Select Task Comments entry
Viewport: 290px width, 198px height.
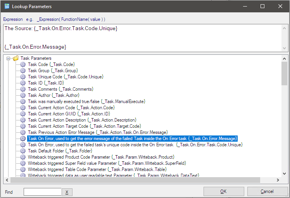point(60,89)
